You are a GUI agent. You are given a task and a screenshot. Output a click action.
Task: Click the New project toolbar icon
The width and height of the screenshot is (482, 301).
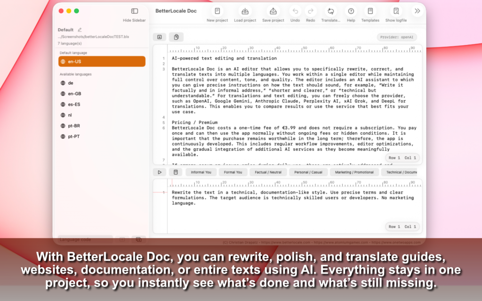(217, 12)
